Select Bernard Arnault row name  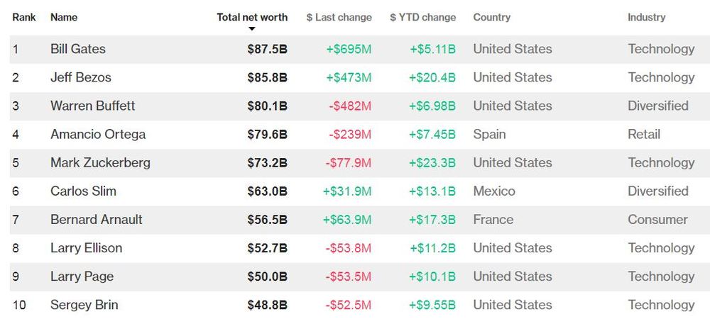pyautogui.click(x=96, y=220)
